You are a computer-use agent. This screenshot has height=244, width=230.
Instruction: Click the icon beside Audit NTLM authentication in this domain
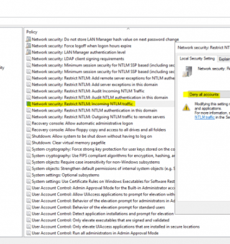tap(29, 97)
